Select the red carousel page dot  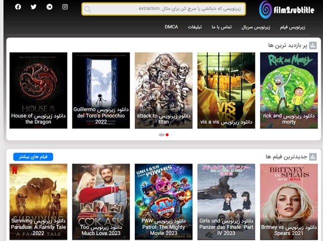[167, 134]
